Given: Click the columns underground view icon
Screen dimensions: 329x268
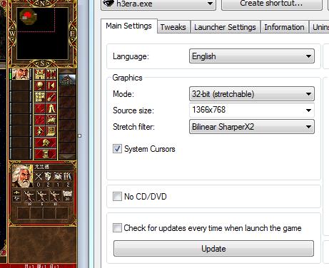Looking at the screenshot, I should (x=51, y=74).
